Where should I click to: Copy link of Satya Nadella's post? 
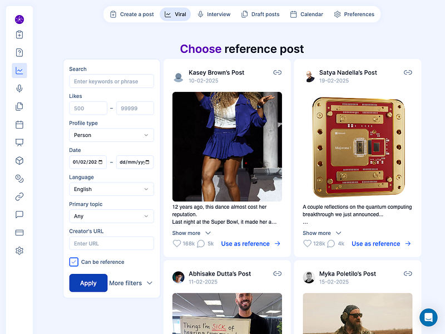click(x=408, y=72)
